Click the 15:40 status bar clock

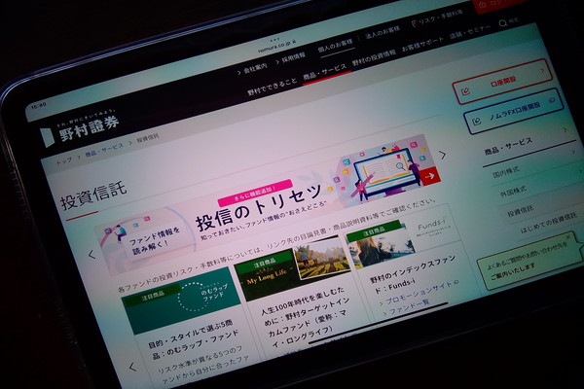(38, 106)
